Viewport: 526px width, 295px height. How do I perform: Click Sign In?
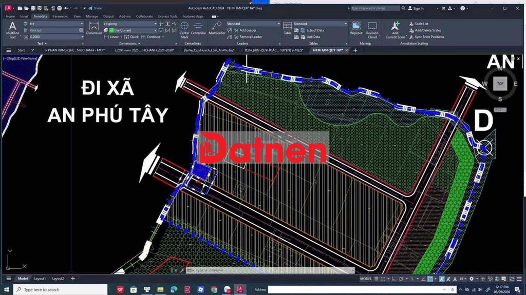[416, 8]
